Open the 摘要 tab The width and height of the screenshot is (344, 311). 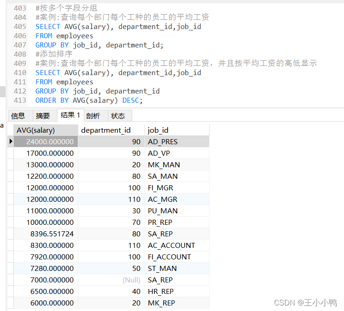click(45, 116)
